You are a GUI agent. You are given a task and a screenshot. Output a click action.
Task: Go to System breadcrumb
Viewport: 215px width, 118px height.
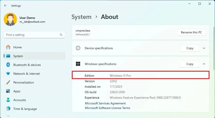(x=81, y=17)
